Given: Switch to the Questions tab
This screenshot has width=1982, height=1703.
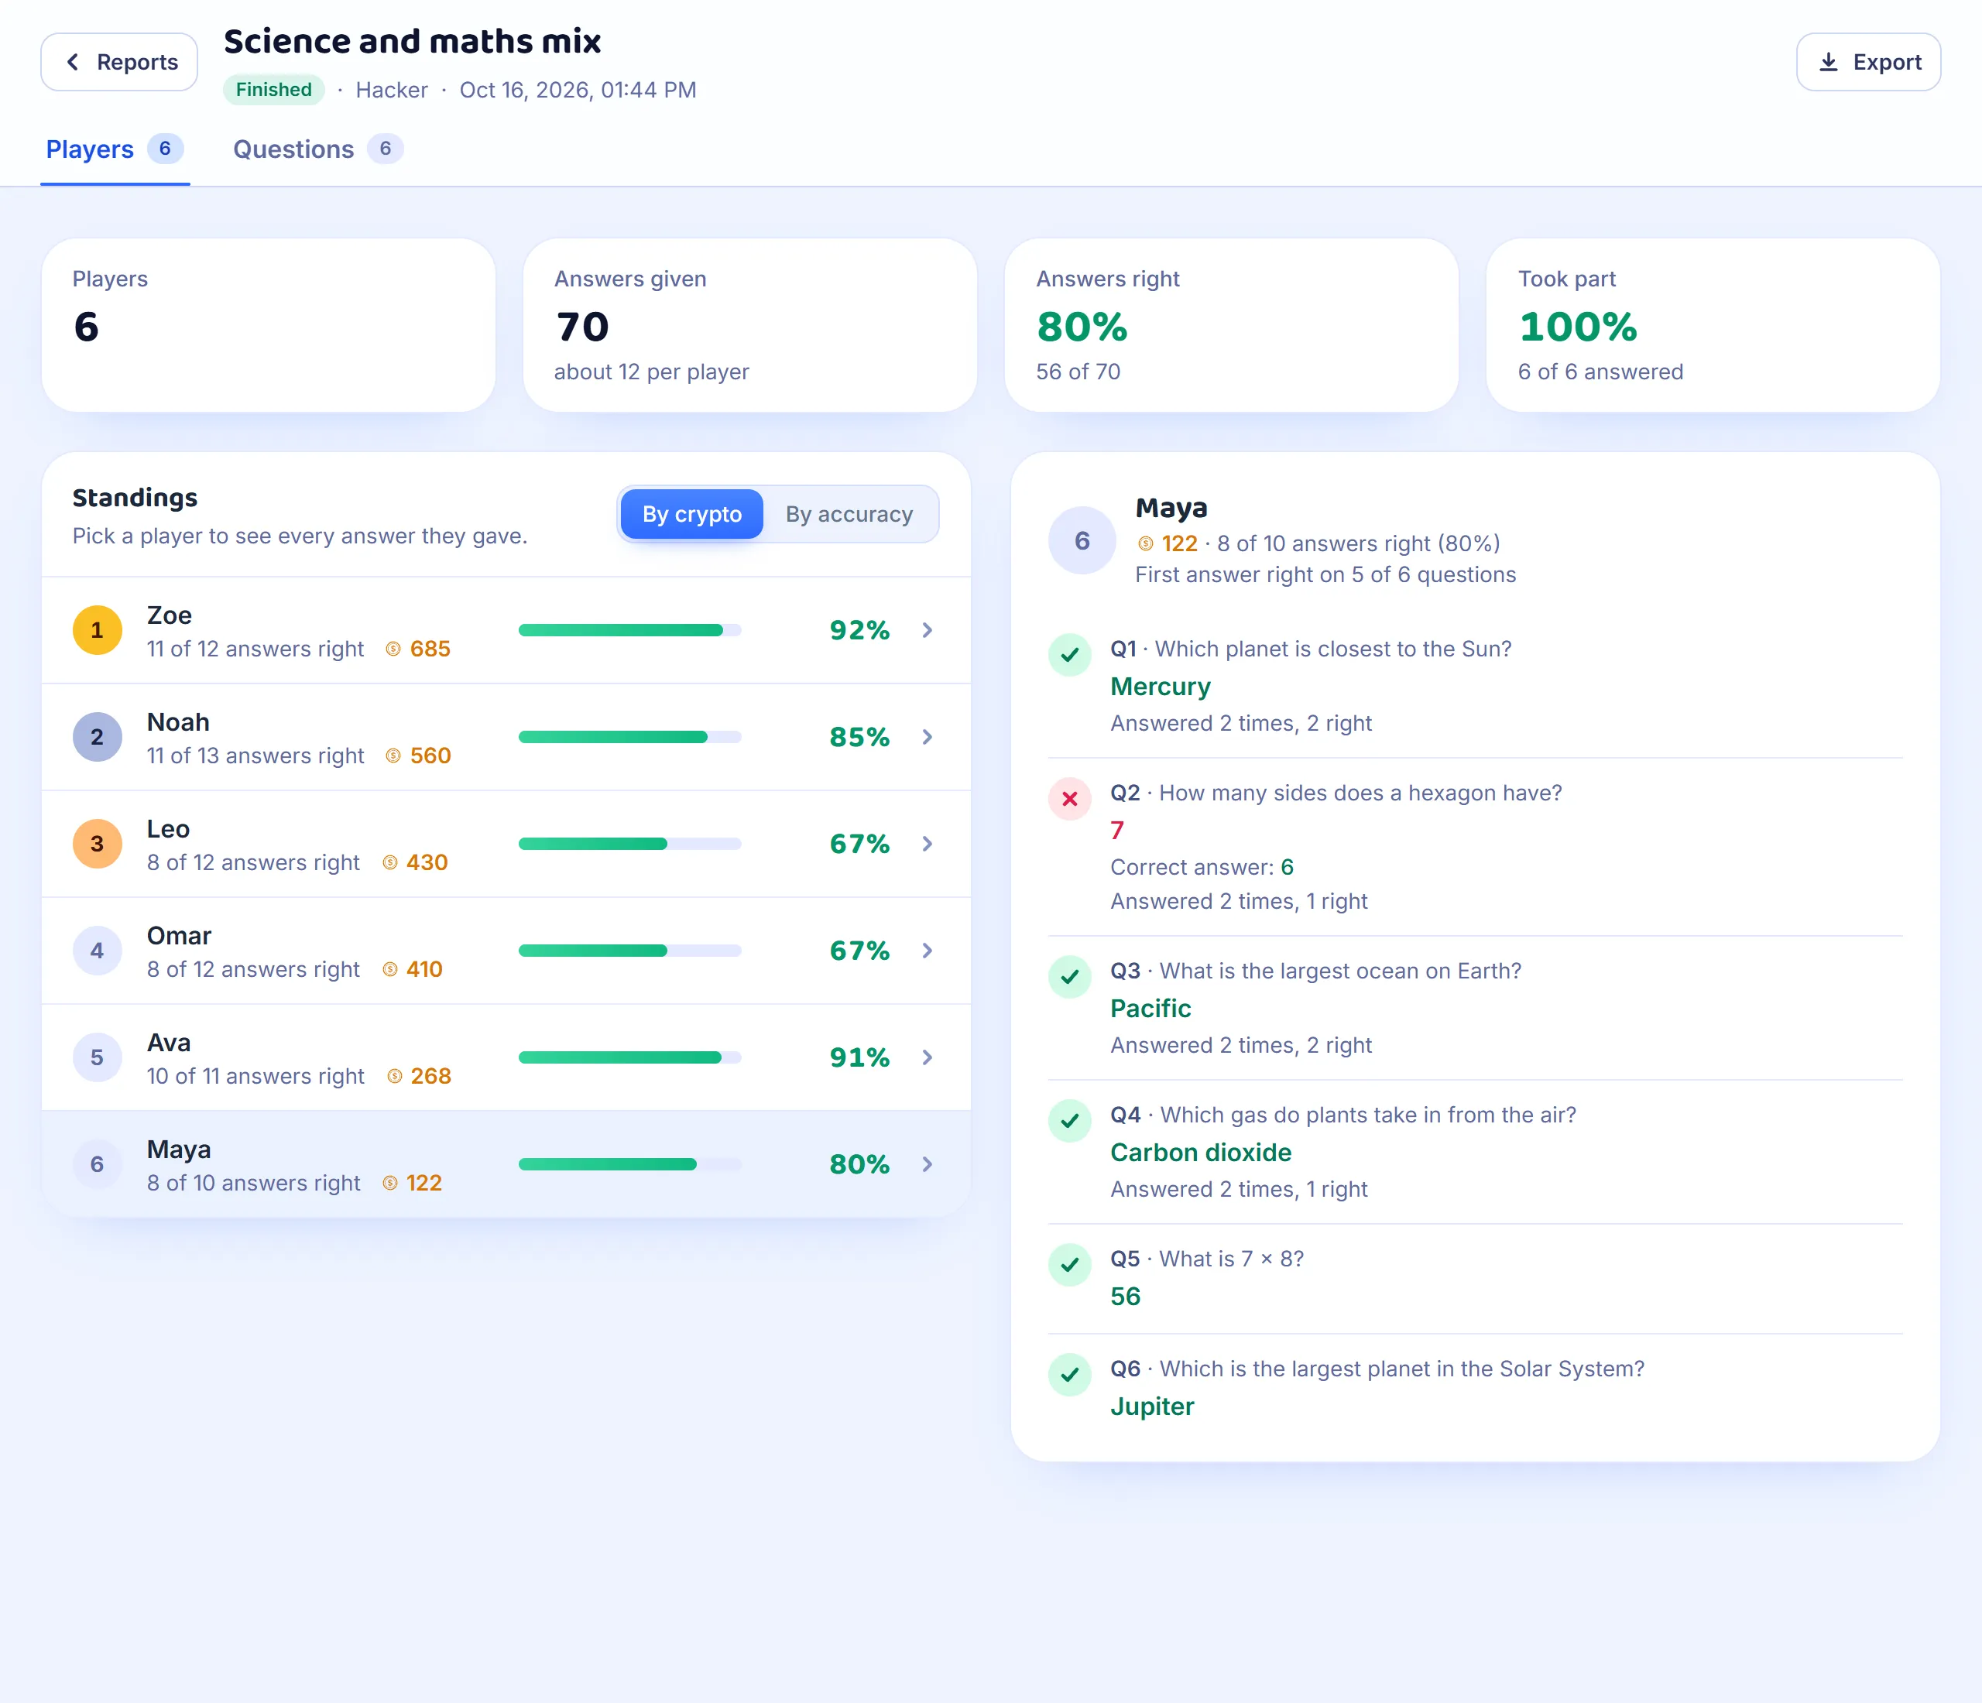Looking at the screenshot, I should coord(317,149).
